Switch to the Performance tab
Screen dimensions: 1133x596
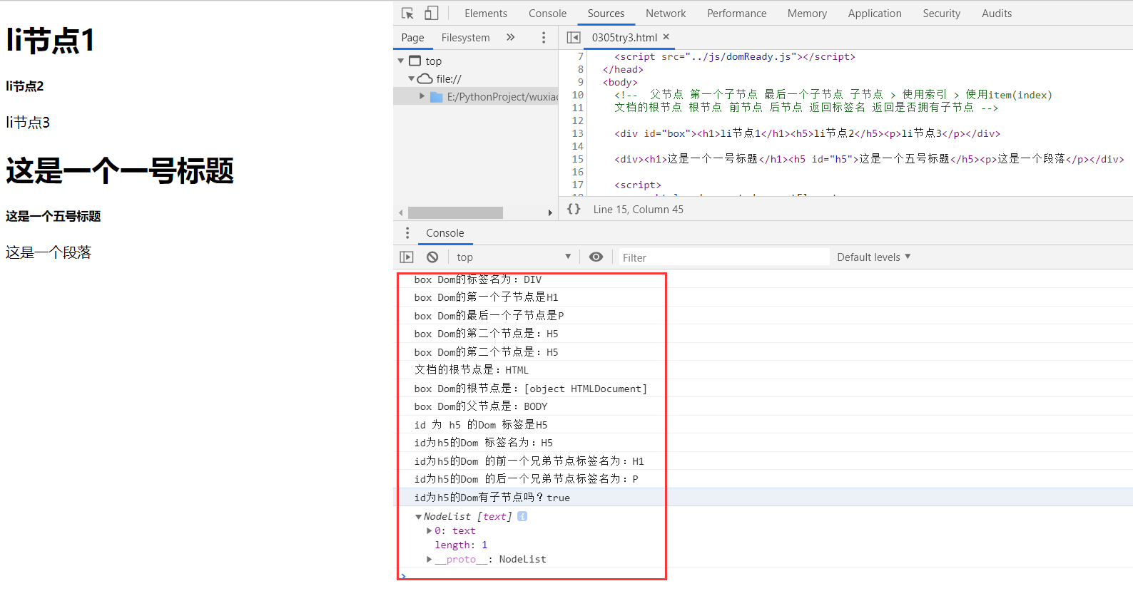click(x=736, y=14)
